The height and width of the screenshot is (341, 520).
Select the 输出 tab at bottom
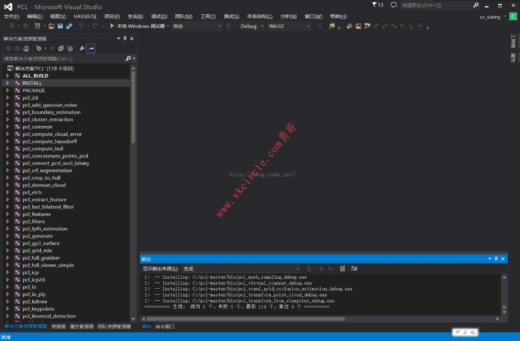(x=147, y=327)
